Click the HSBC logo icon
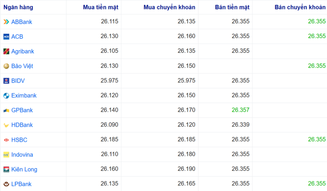Viewport: 327px width, 191px height. click(6, 140)
